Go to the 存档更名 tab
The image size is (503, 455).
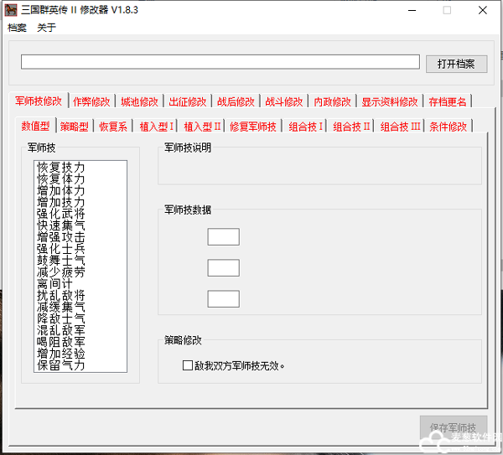click(x=448, y=101)
